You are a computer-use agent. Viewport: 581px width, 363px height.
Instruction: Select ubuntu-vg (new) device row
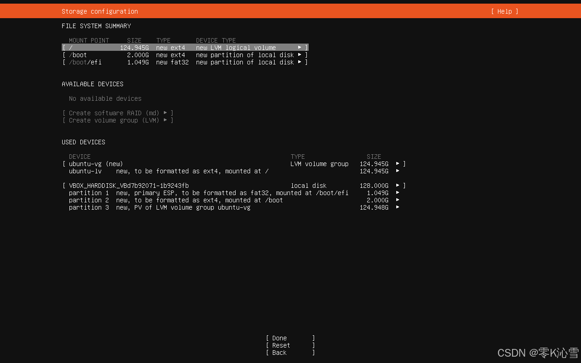pos(234,164)
